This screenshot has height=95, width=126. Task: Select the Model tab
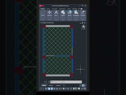click(x=44, y=85)
